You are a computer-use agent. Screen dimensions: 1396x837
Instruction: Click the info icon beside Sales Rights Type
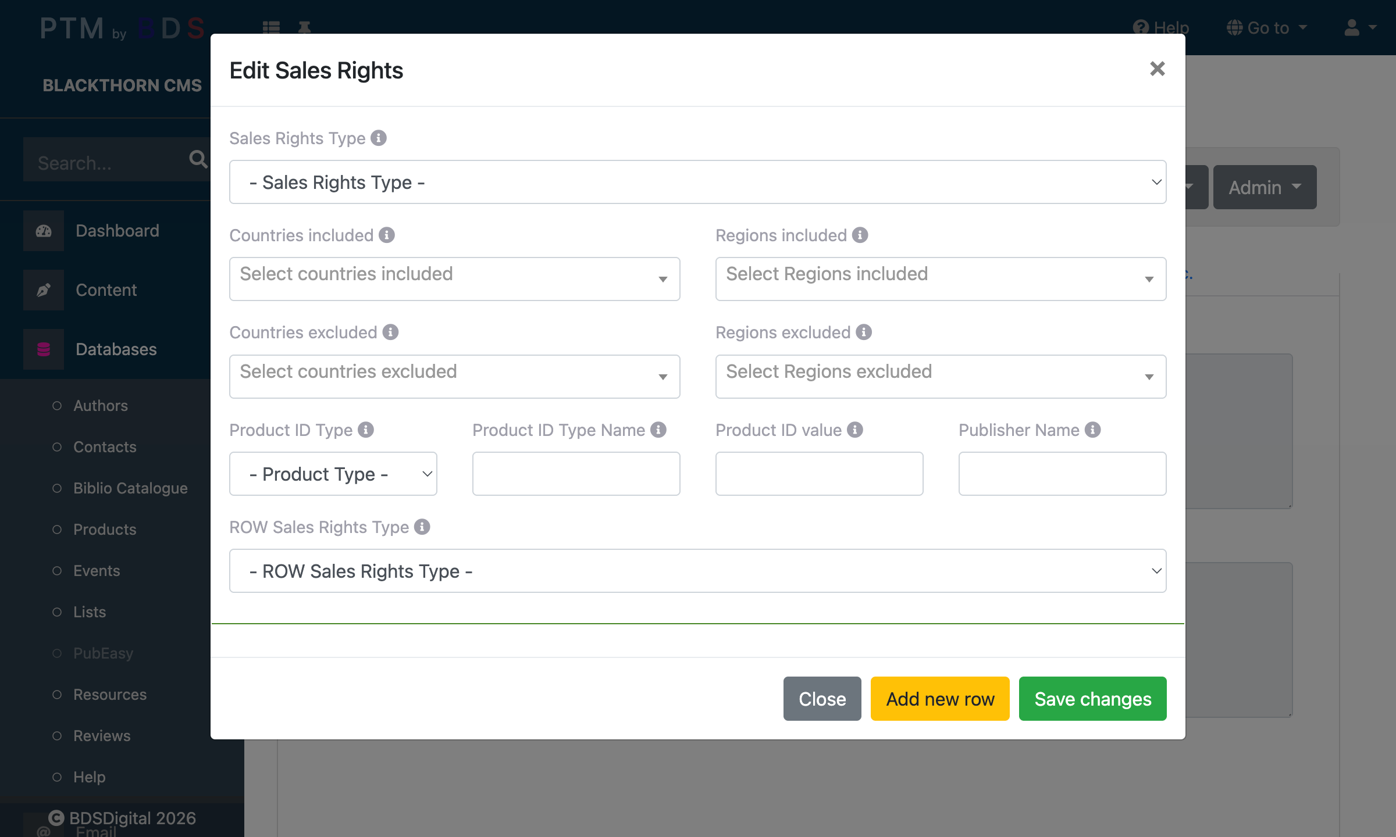coord(379,138)
